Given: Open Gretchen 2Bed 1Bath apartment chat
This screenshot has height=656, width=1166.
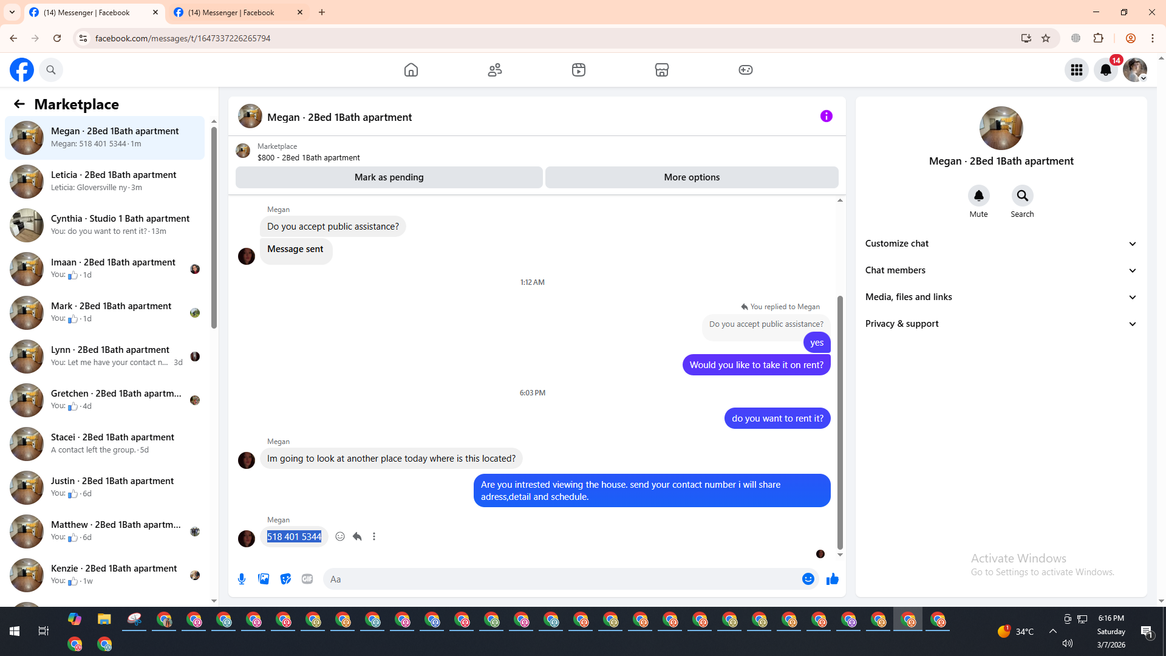Looking at the screenshot, I should (105, 400).
